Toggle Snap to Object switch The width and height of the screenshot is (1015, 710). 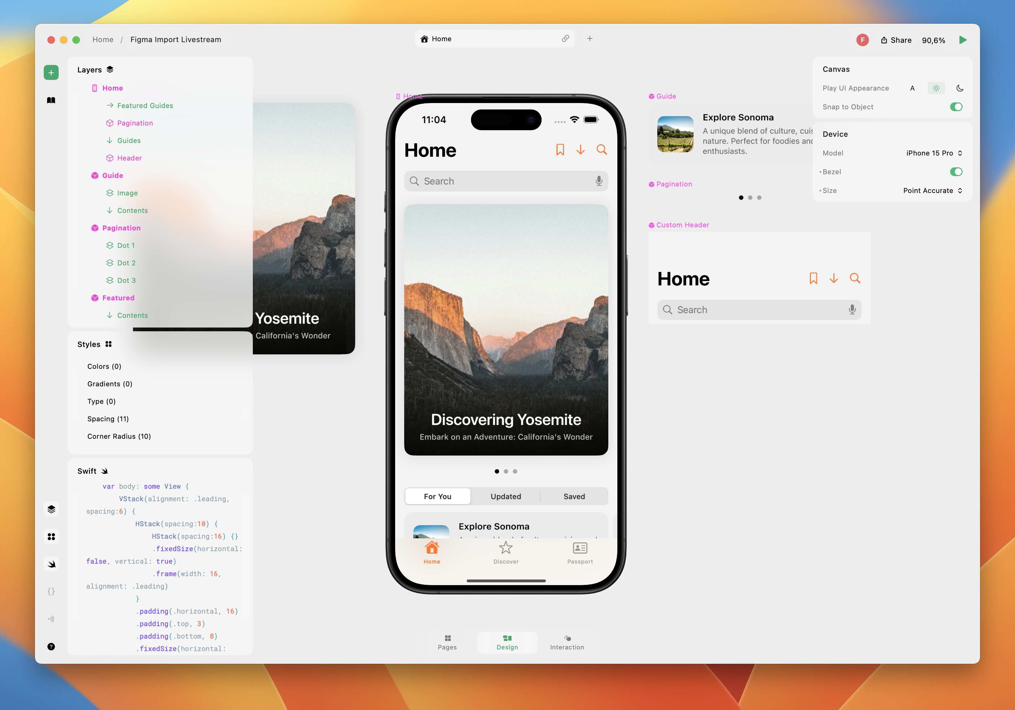tap(956, 107)
